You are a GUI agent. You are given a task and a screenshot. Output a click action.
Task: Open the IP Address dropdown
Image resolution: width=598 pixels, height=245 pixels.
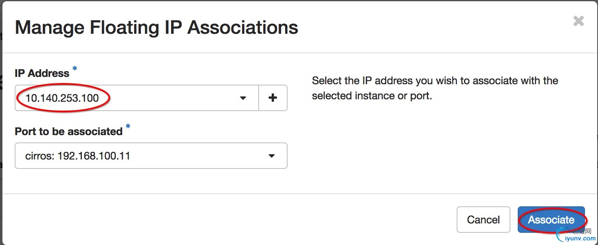pos(137,98)
